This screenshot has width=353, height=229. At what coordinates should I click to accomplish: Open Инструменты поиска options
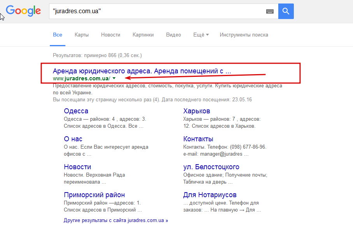pos(244,35)
